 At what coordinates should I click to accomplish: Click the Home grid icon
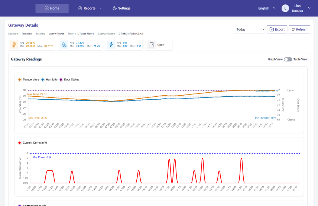click(46, 8)
